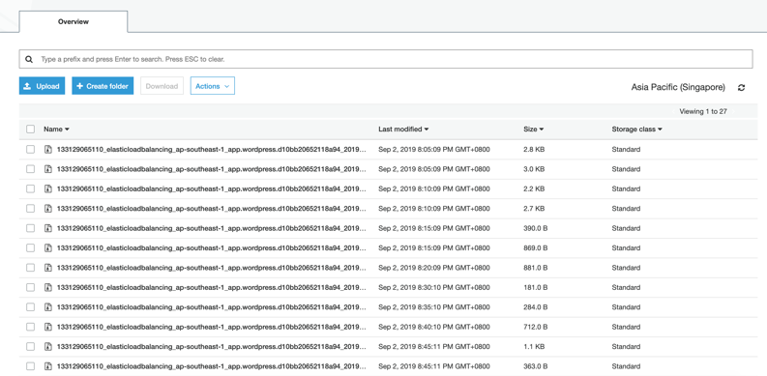Image resolution: width=767 pixels, height=376 pixels.
Task: Sort objects by the Size column
Action: pyautogui.click(x=534, y=130)
